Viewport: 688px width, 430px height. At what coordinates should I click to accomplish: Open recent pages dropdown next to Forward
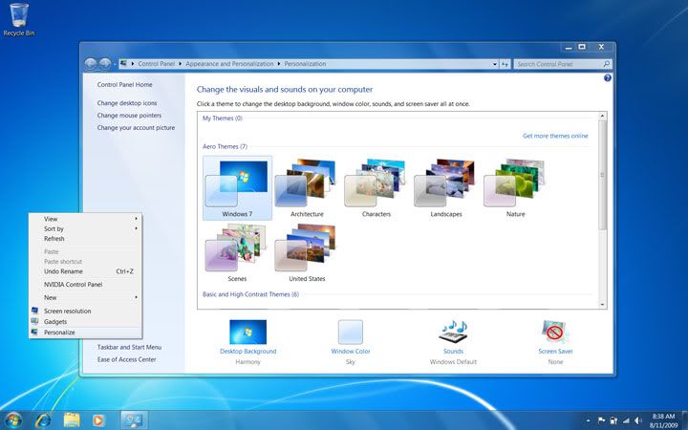coord(115,64)
